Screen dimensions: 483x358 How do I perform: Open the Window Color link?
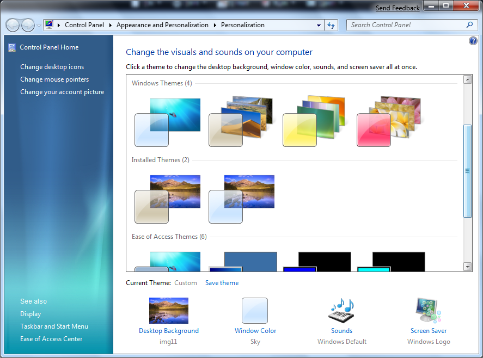click(x=255, y=331)
